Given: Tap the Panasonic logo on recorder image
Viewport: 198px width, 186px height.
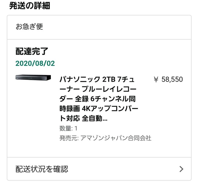Looking at the screenshot, I should tap(17, 78).
